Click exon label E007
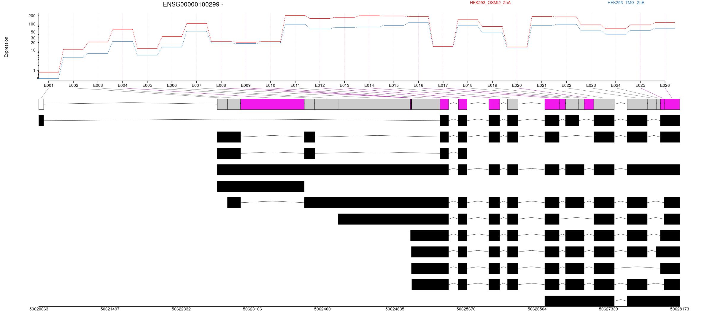 [x=196, y=85]
